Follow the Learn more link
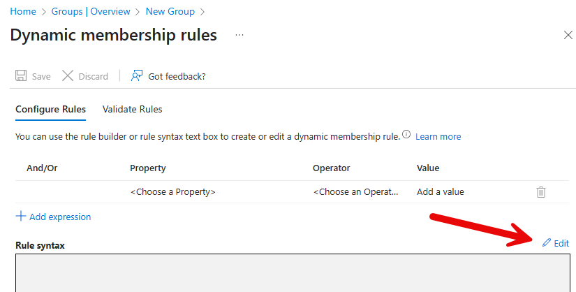576x292 pixels. (x=438, y=136)
